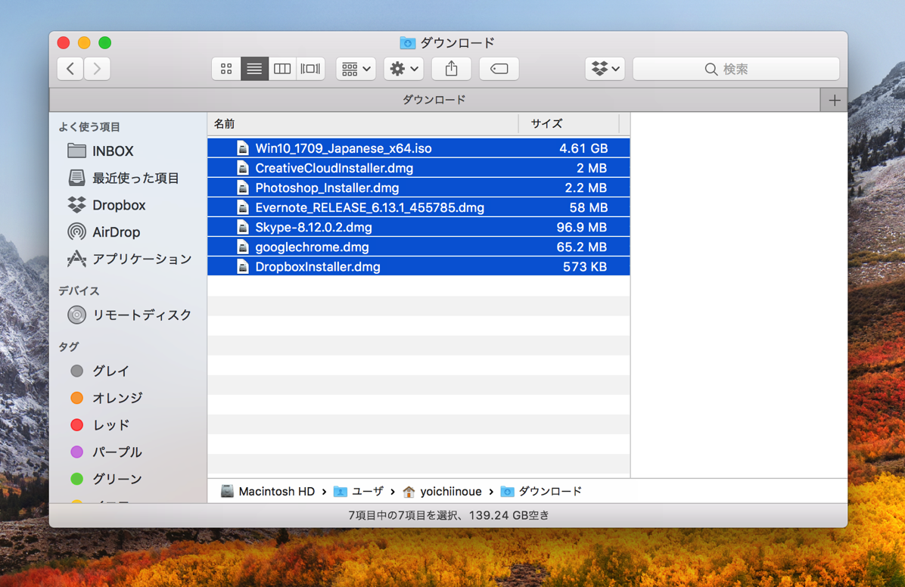The image size is (905, 587).
Task: Click the Win10 iso file icon
Action: [x=243, y=148]
